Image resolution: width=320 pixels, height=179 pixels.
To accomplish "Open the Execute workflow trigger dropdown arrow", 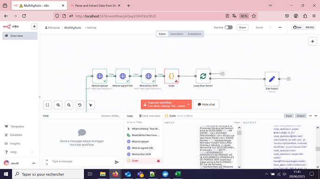I will point(189,104).
